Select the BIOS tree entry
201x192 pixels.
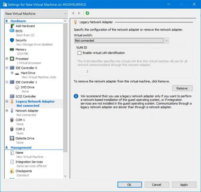pyautogui.click(x=19, y=31)
